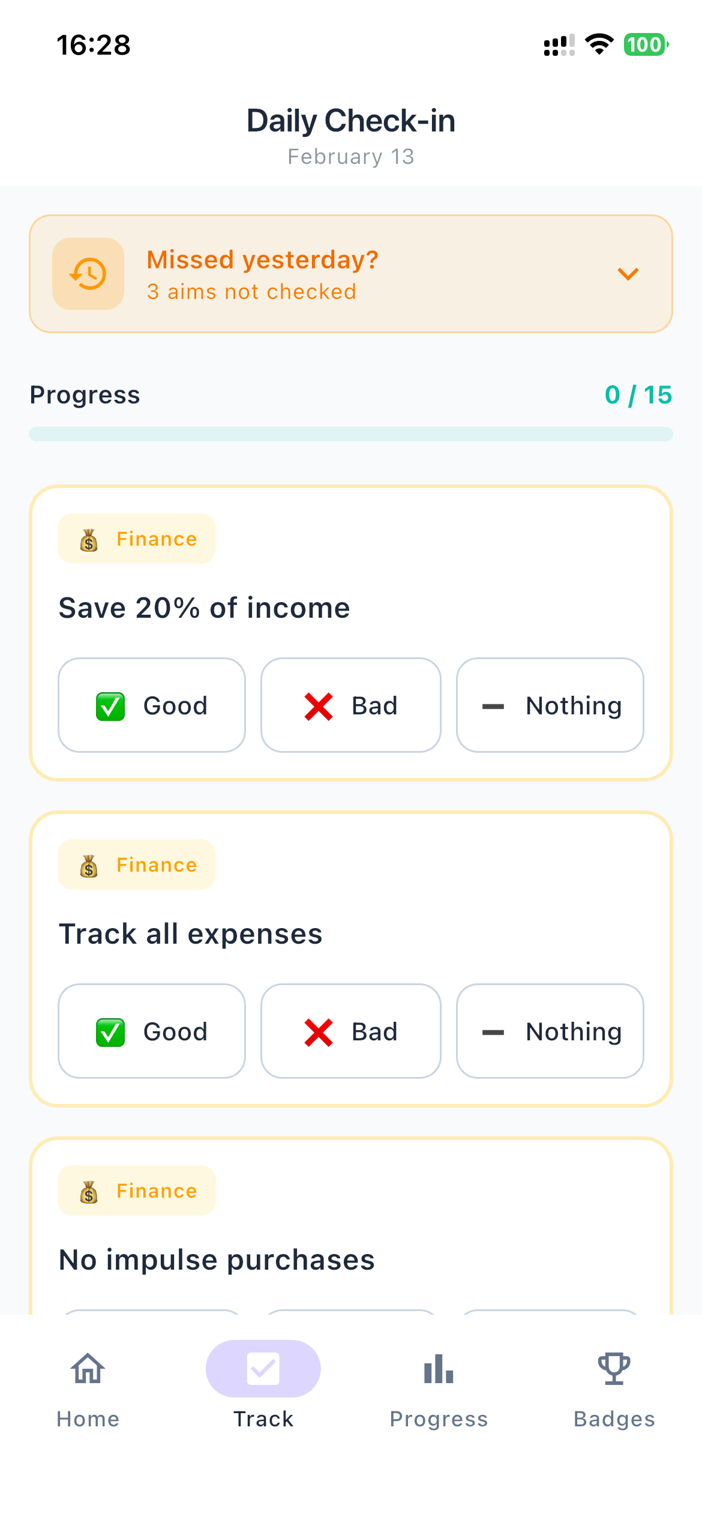The width and height of the screenshot is (702, 1520).
Task: Click the 0/15 progress bar
Action: tap(351, 432)
